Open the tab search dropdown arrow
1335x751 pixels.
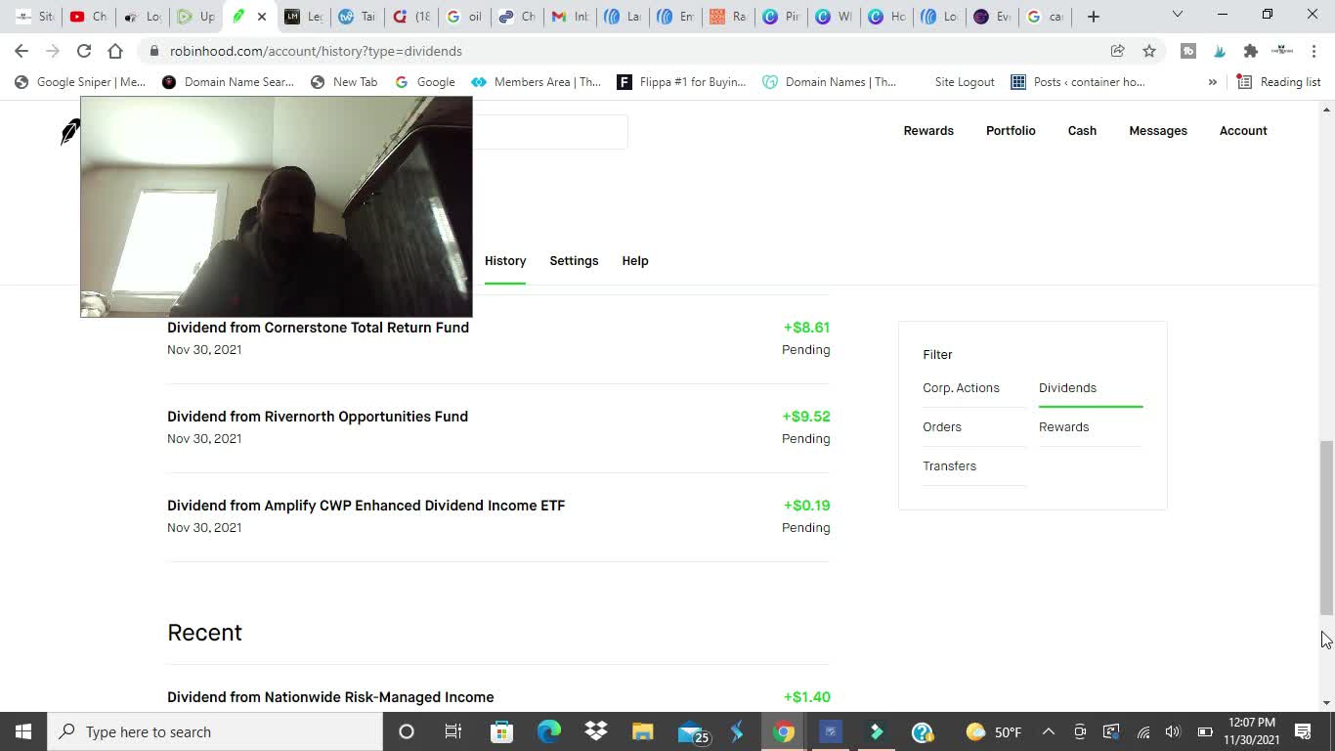click(x=1178, y=15)
